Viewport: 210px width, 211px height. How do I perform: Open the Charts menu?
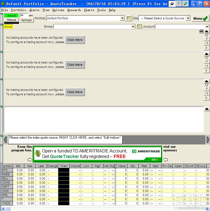89,10
